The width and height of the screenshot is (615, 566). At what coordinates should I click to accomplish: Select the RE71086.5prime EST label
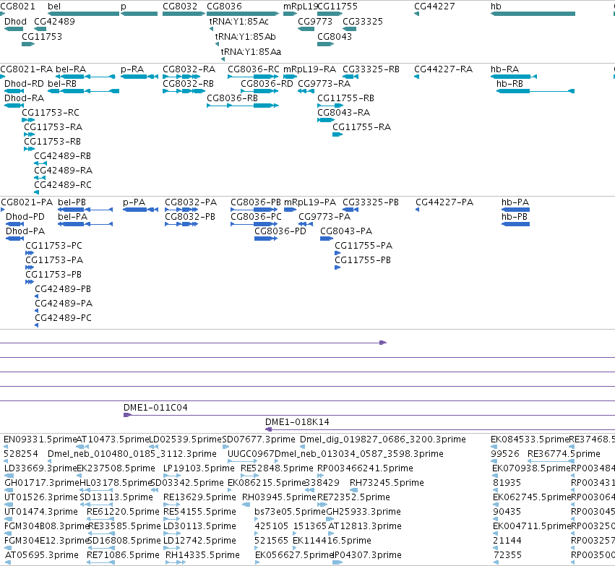click(x=123, y=555)
